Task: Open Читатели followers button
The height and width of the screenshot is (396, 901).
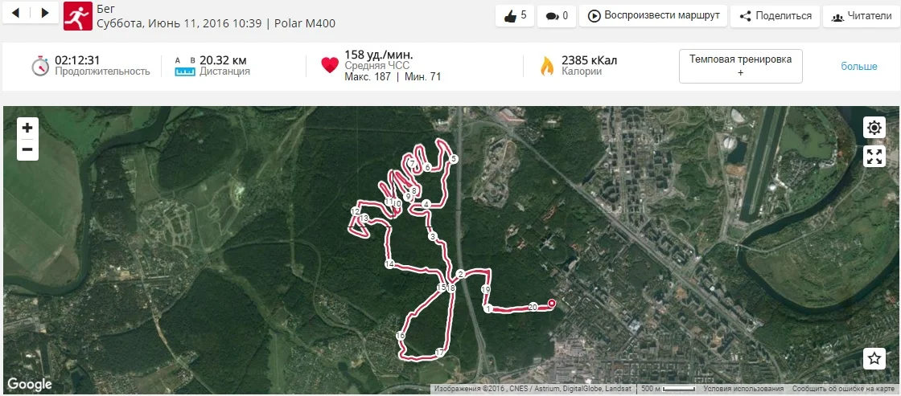Action: click(862, 16)
